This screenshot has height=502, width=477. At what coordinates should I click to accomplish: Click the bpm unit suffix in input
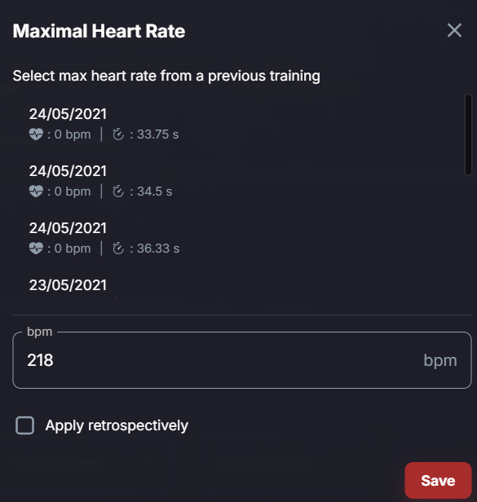[x=440, y=361]
